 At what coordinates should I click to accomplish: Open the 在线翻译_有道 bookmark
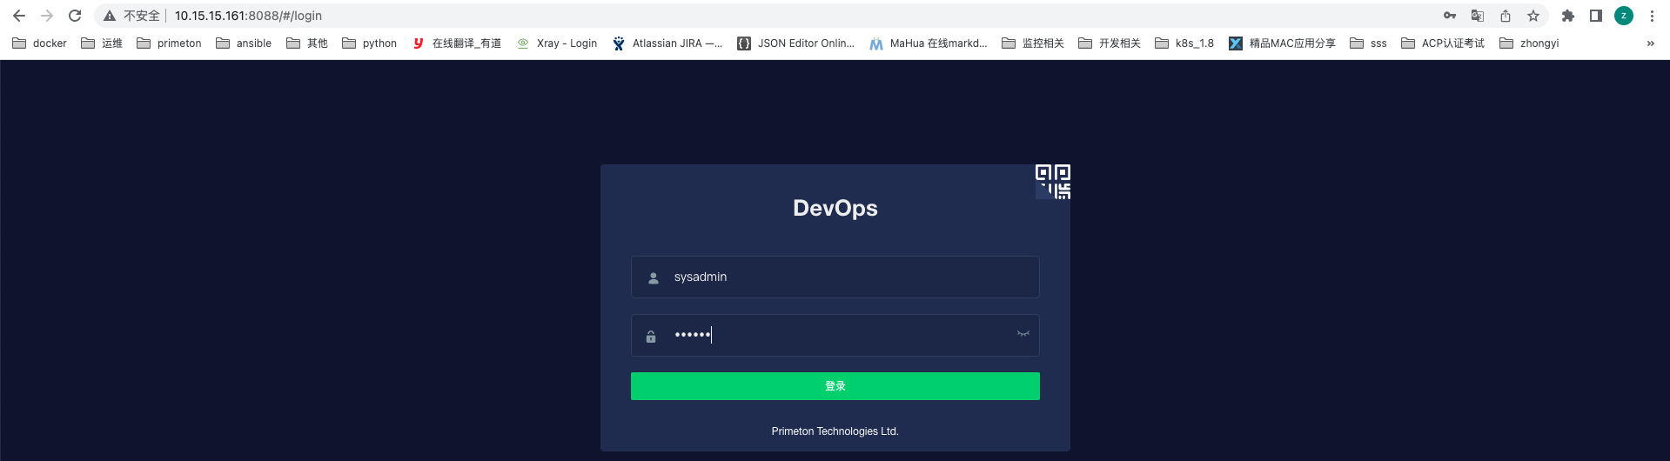[x=457, y=43]
